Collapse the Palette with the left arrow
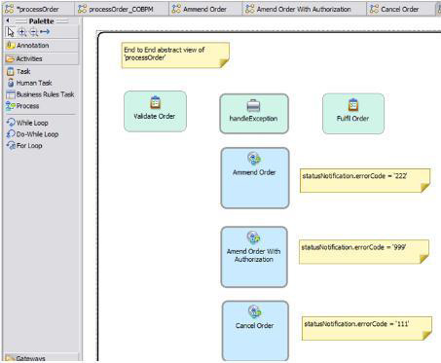The image size is (441, 363). coord(8,20)
